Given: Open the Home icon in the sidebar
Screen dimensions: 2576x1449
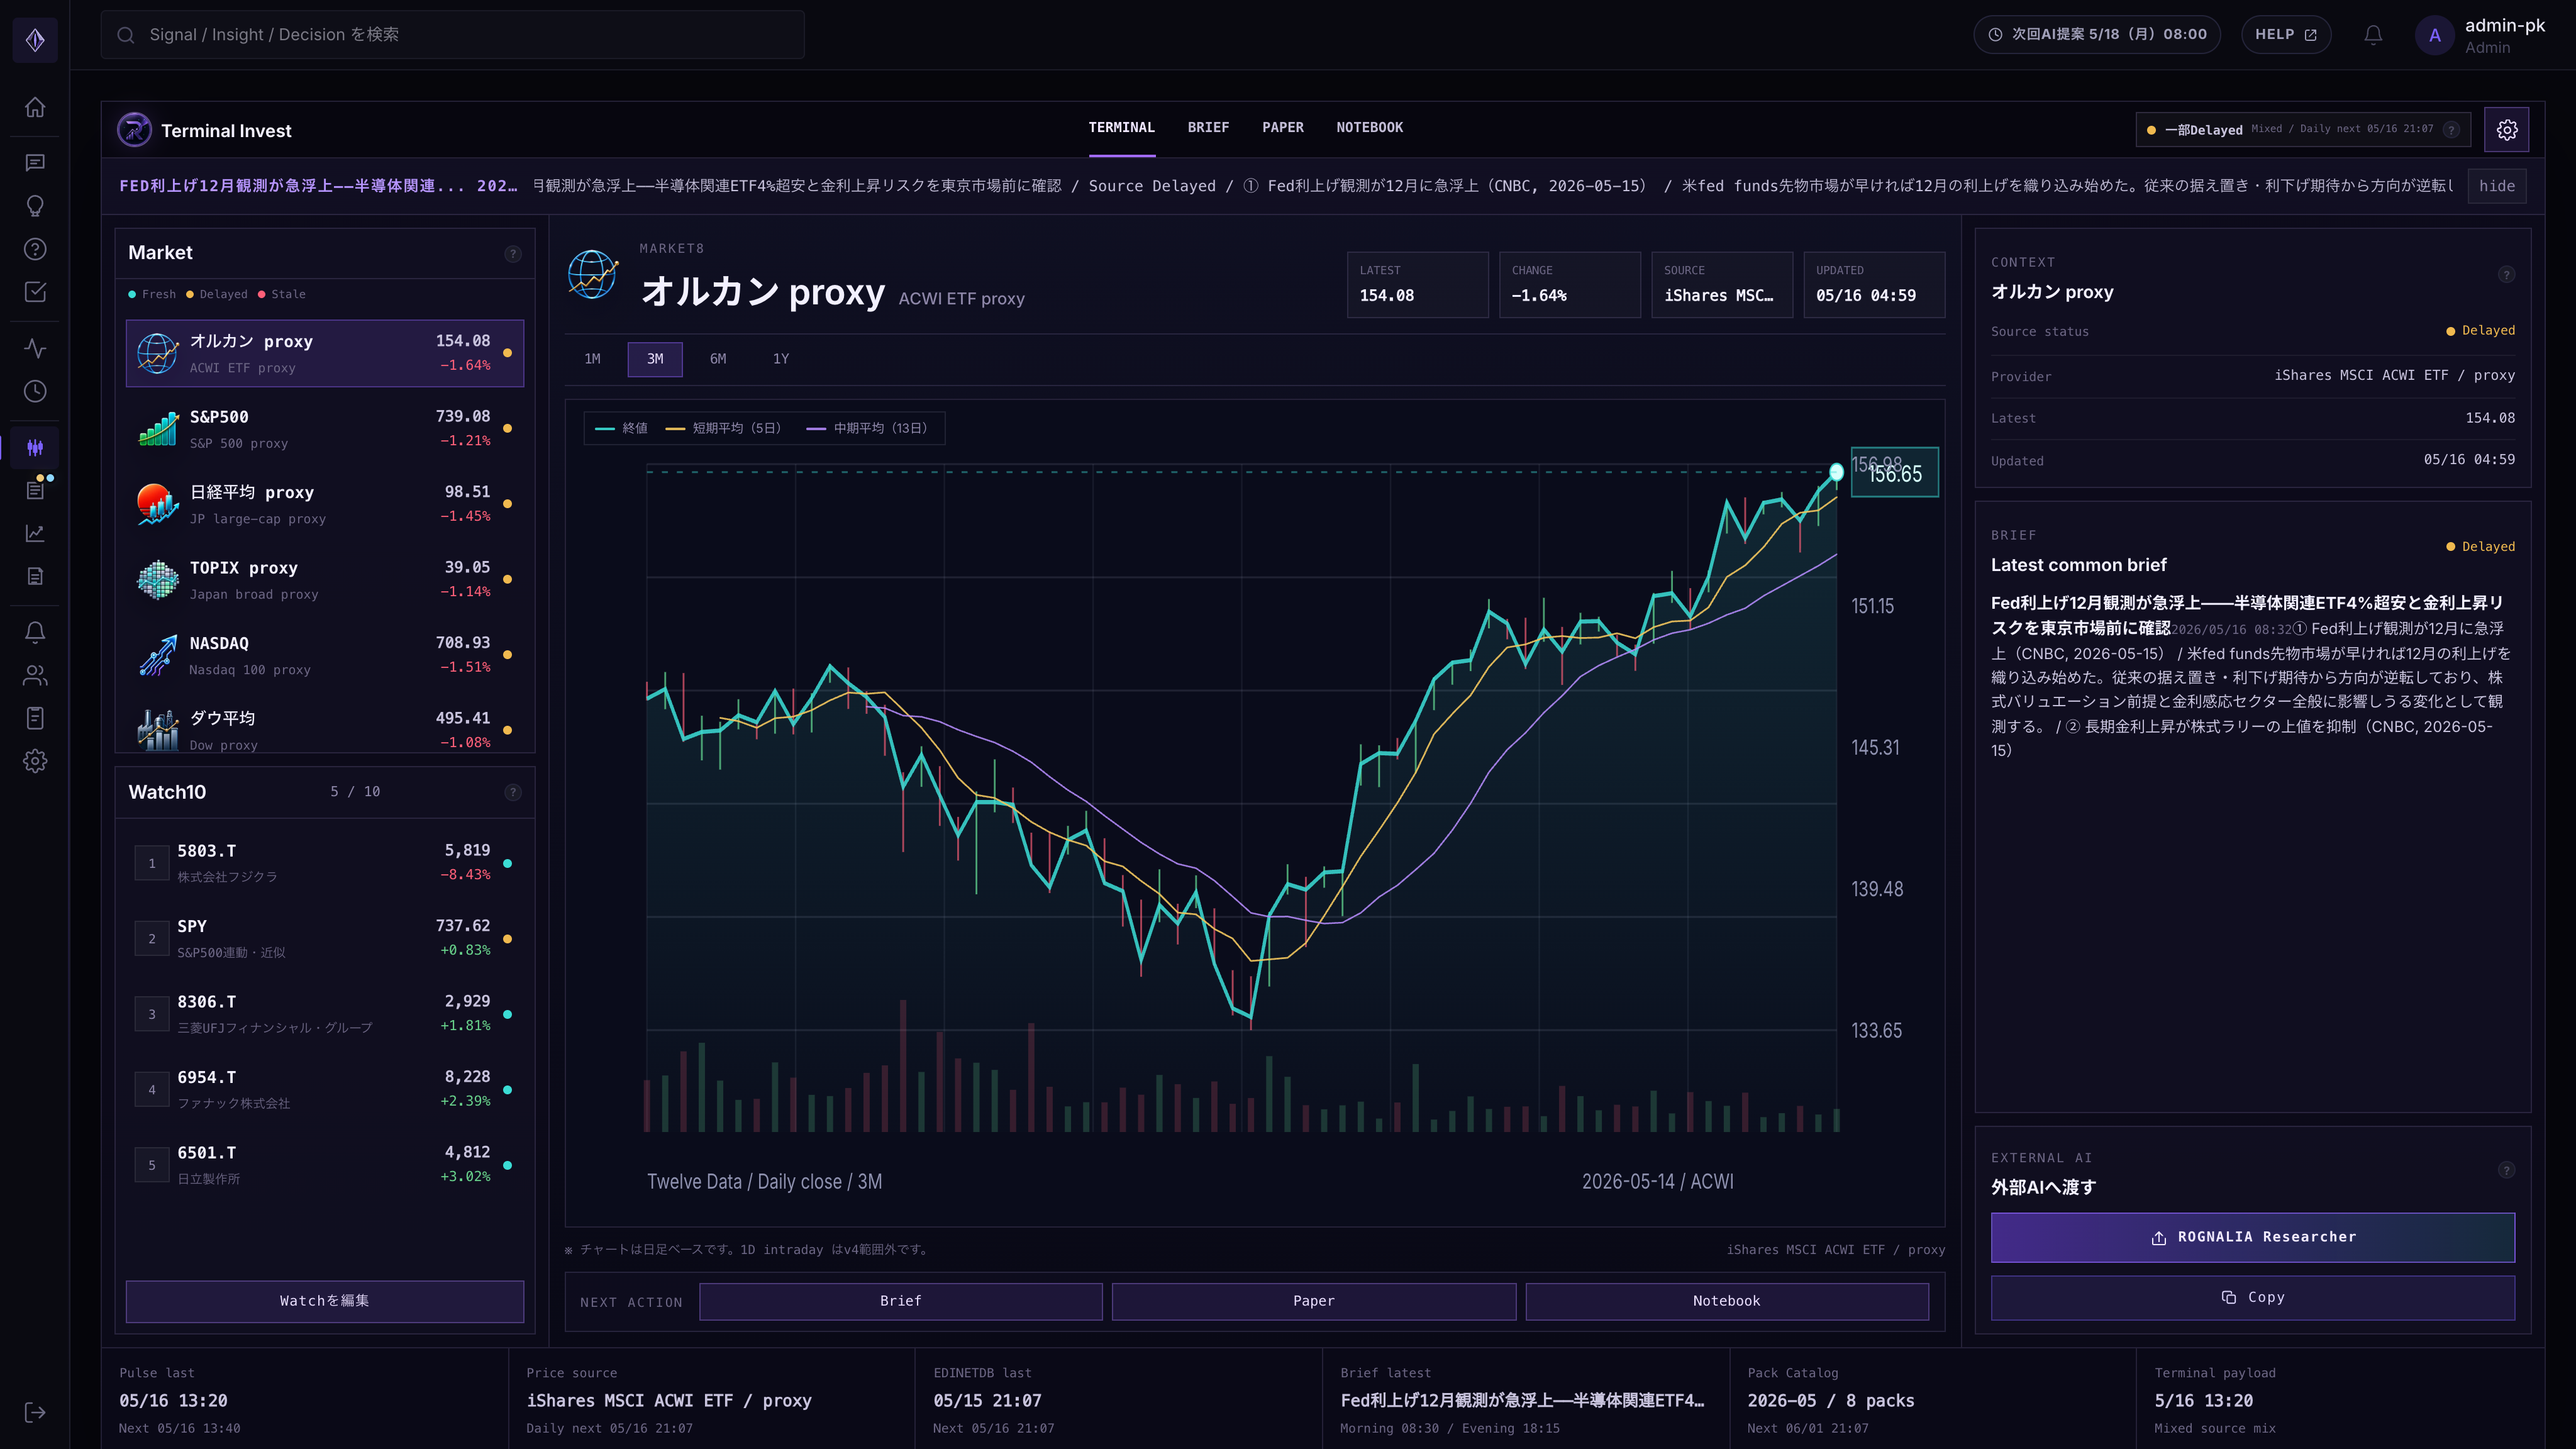Looking at the screenshot, I should 35,107.
